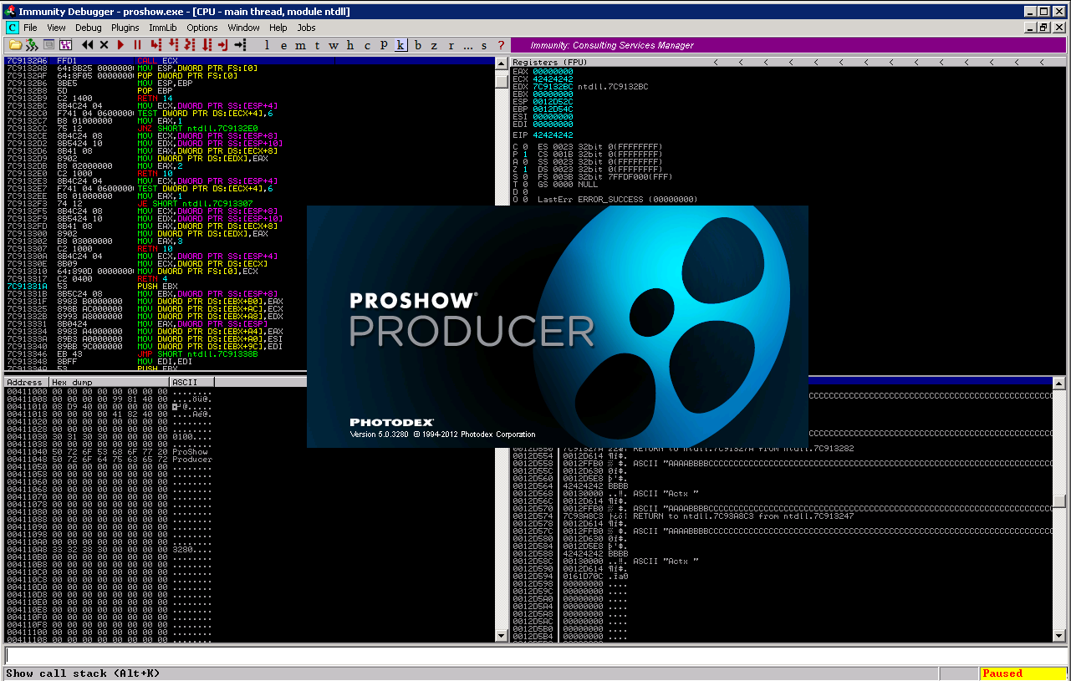Click the red question mark help icon
The image size is (1071, 681).
pos(502,45)
